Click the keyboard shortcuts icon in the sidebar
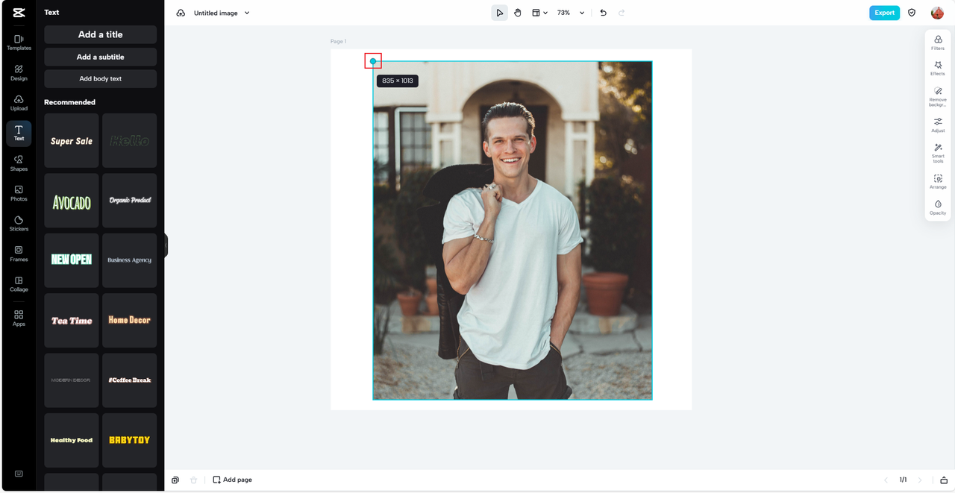 19,474
